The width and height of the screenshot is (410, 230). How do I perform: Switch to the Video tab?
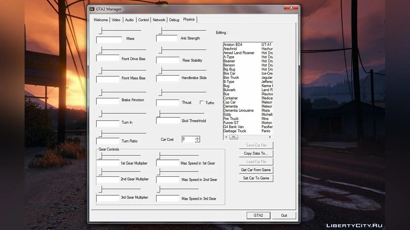(x=116, y=20)
